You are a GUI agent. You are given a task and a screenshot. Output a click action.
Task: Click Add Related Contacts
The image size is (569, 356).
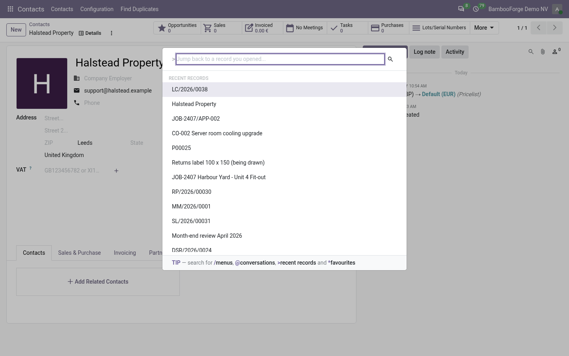tap(98, 282)
